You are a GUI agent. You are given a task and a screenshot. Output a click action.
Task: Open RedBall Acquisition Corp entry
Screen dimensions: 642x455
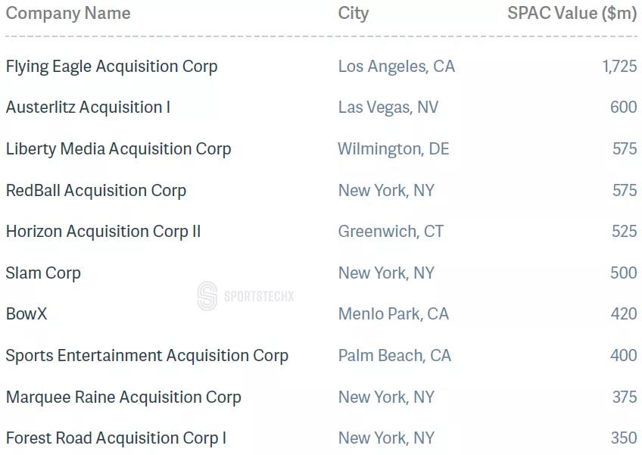96,191
